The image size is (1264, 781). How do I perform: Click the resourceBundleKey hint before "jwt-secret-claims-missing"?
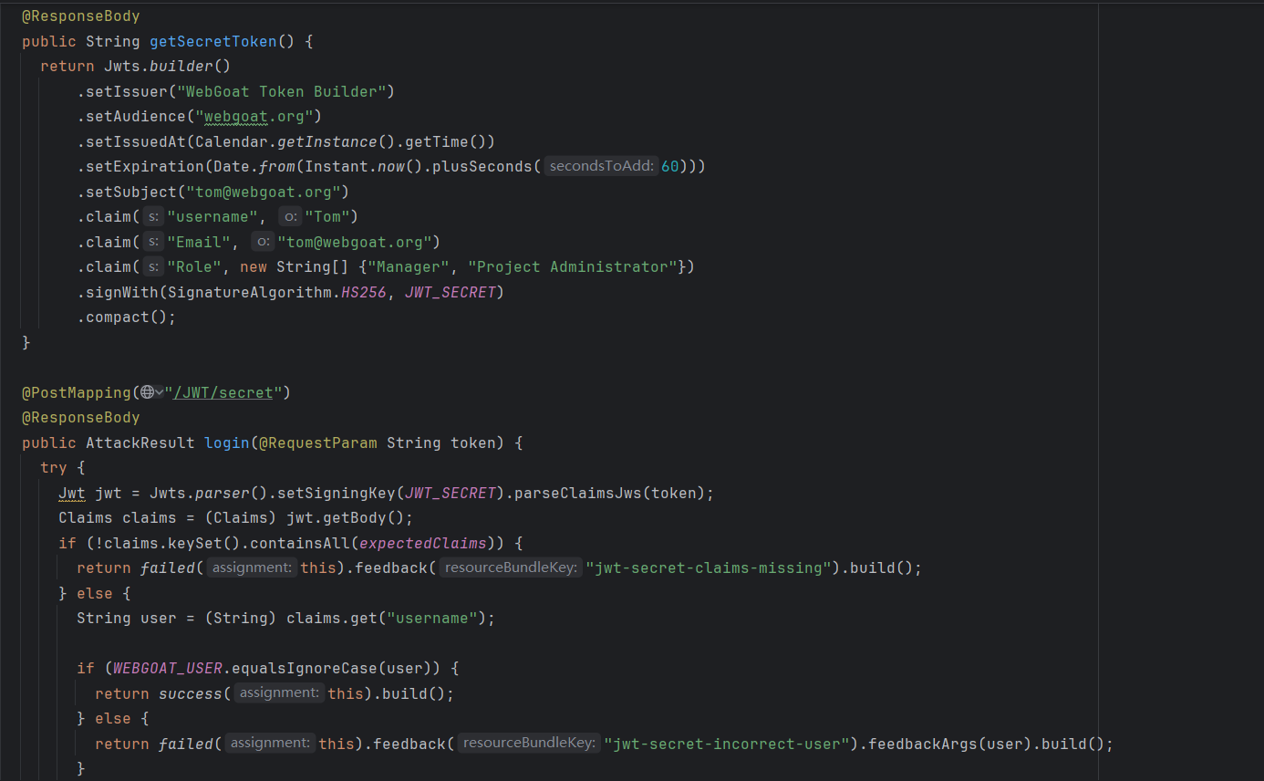point(511,568)
